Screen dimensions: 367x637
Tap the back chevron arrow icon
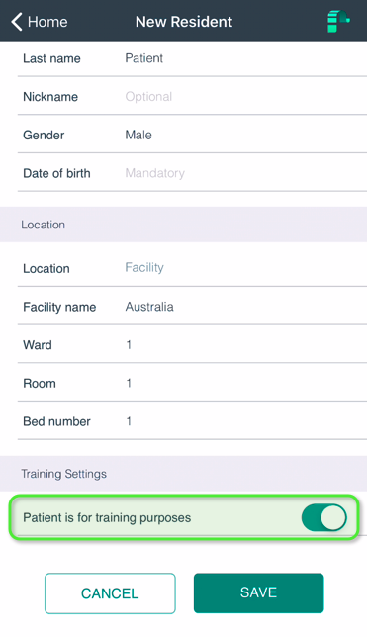point(16,22)
